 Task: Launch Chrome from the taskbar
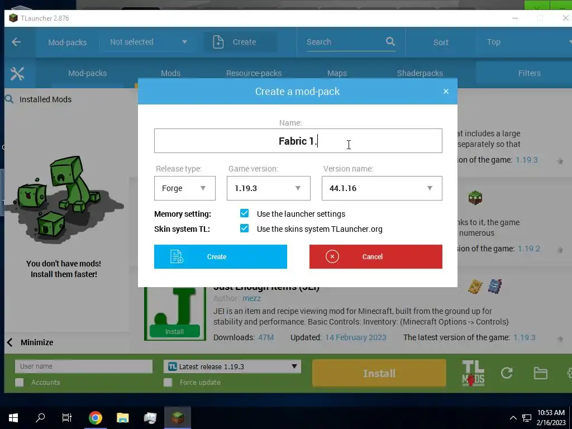[95, 417]
